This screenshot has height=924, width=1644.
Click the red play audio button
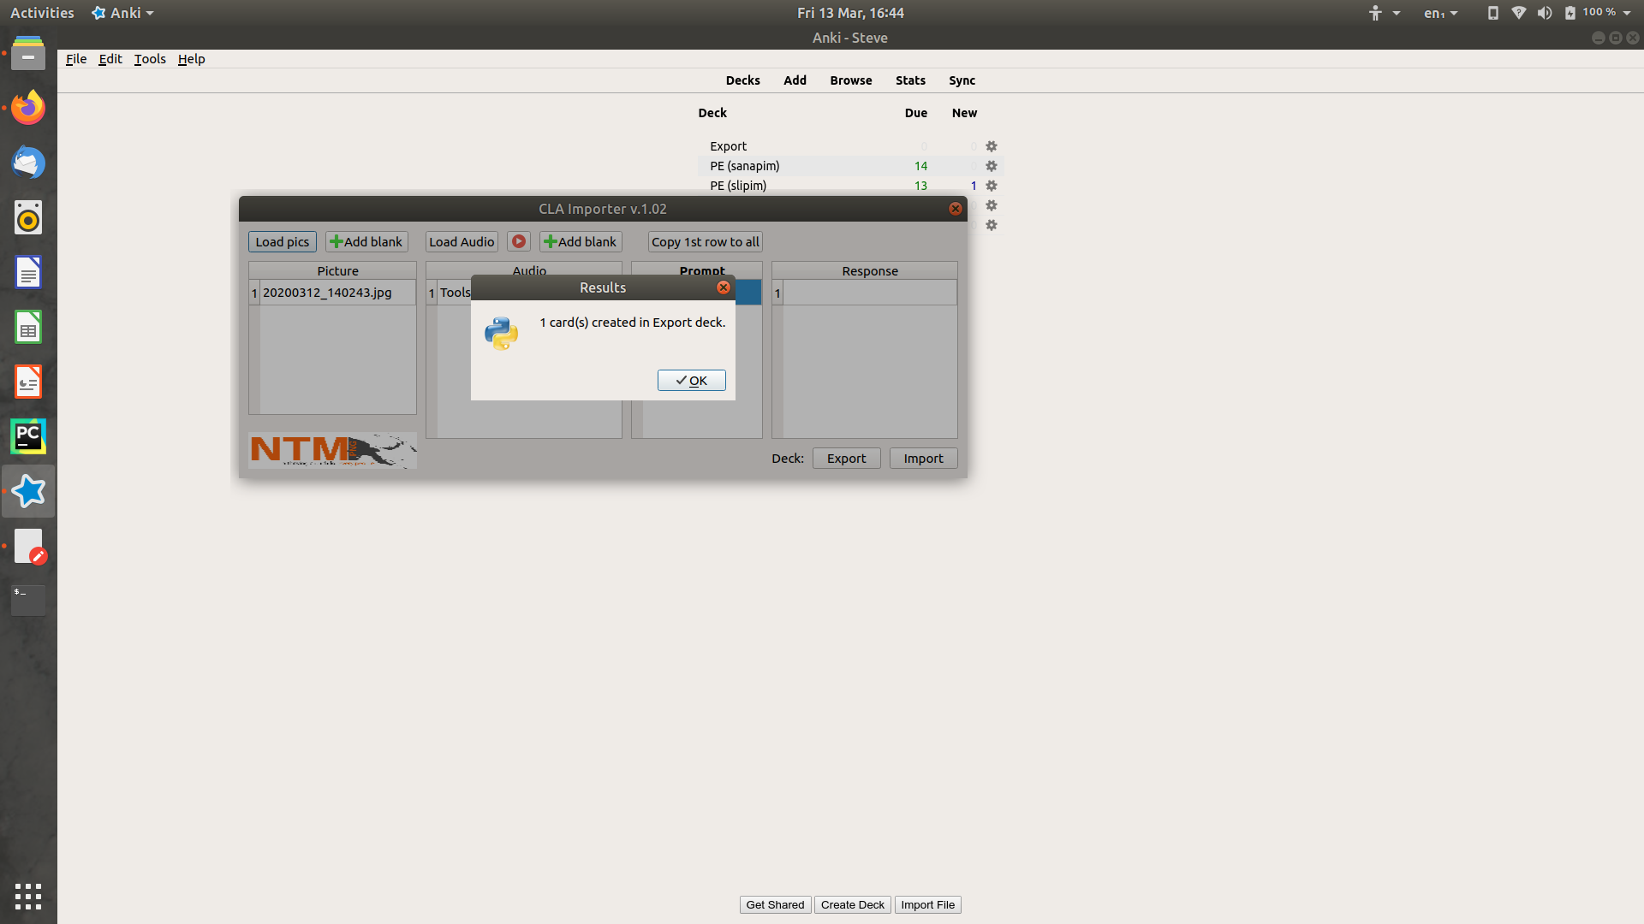click(x=519, y=242)
